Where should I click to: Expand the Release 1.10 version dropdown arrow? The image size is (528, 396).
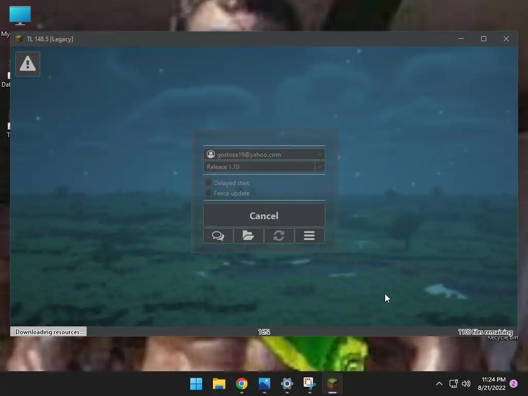point(320,167)
